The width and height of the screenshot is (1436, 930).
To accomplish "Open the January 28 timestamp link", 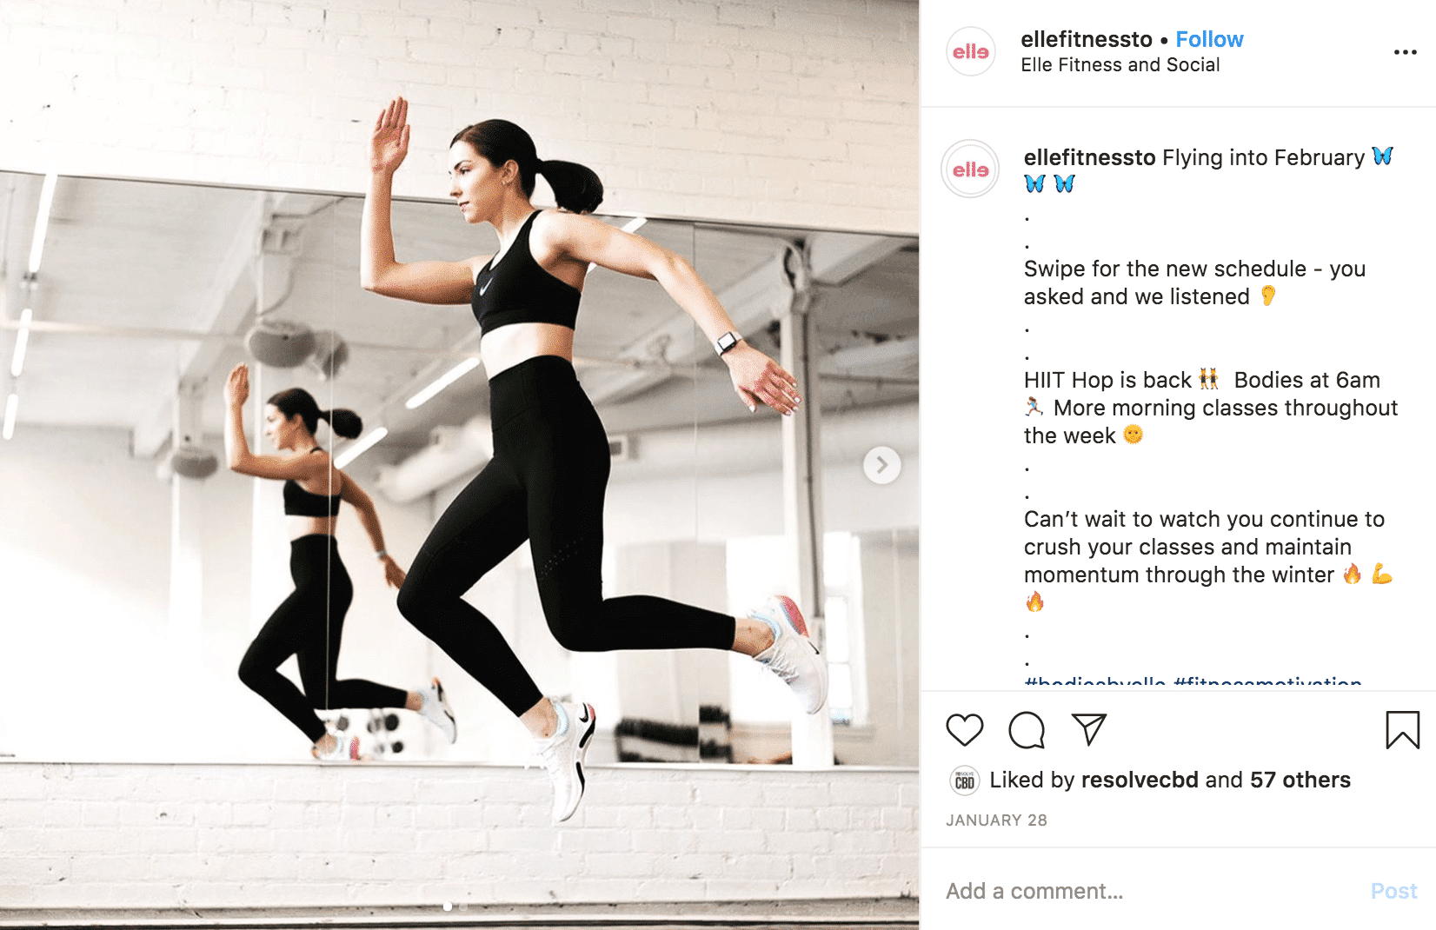I will click(996, 820).
